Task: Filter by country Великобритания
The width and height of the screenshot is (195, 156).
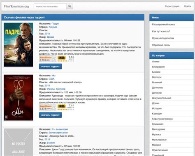Action: point(58,133)
